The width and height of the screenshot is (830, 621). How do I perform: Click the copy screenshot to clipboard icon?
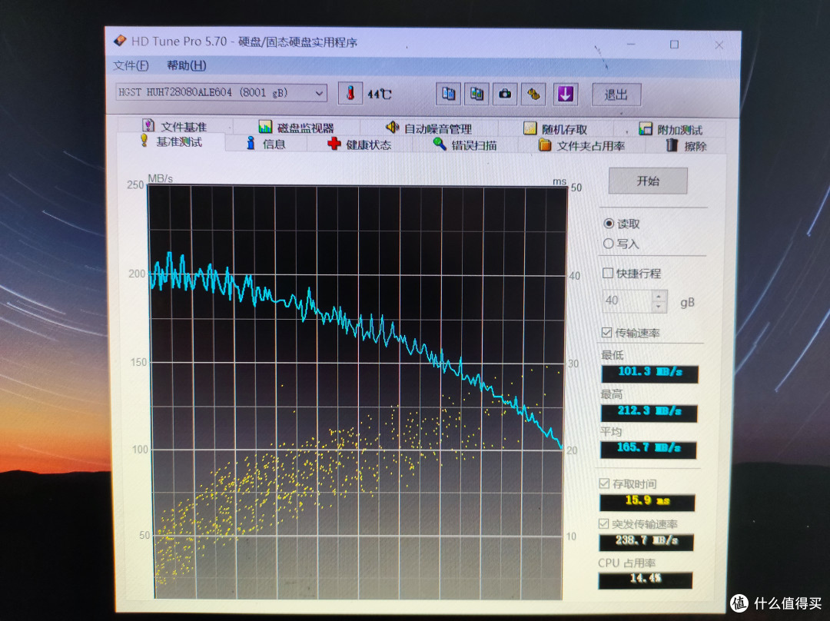[x=476, y=95]
